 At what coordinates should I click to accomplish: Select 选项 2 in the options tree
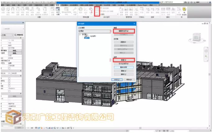(87, 38)
